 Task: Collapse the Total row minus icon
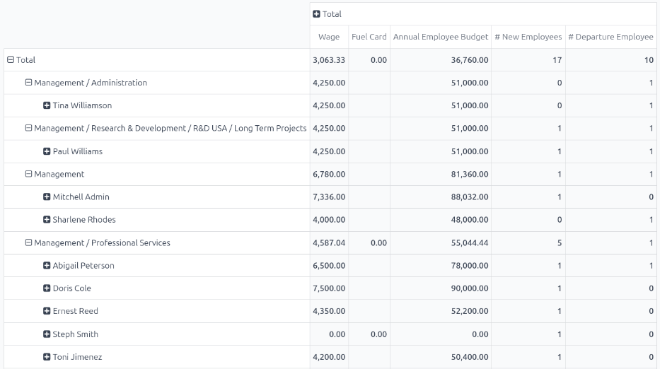(x=11, y=60)
